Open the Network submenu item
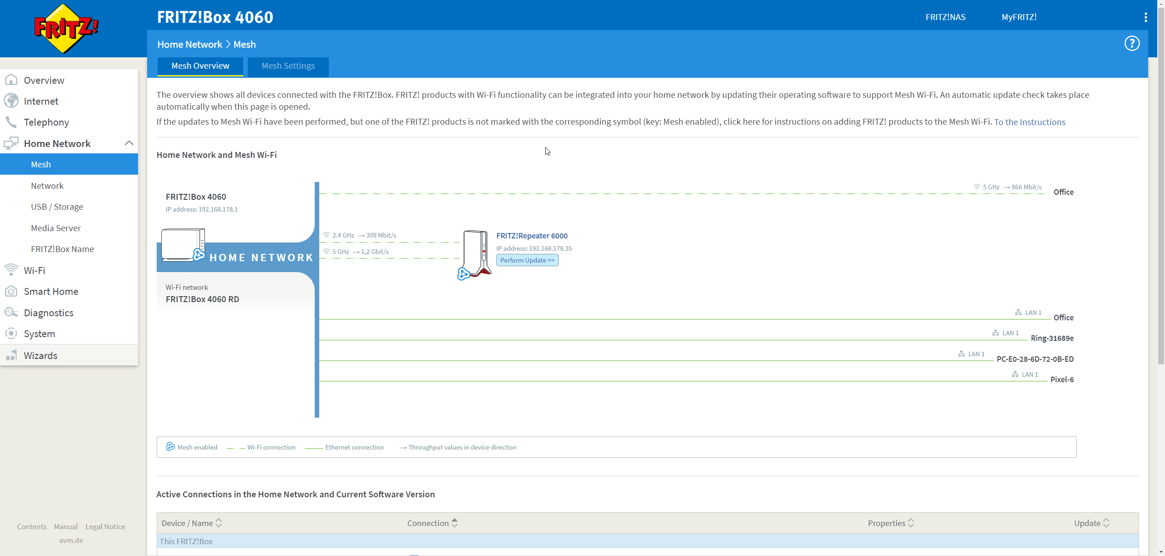 point(47,186)
